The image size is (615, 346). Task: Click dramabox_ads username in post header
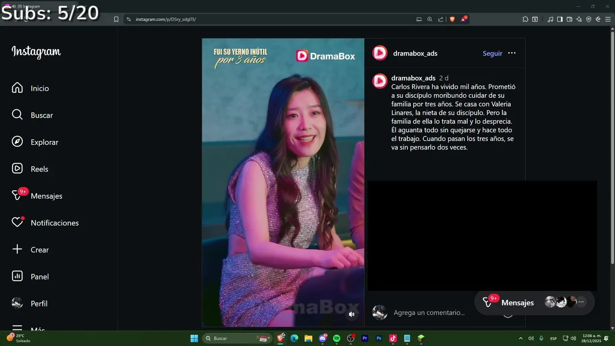click(415, 53)
